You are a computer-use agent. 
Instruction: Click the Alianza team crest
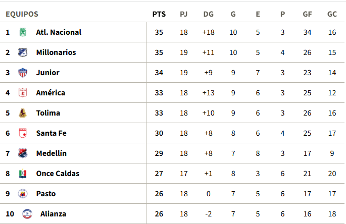click(x=27, y=214)
